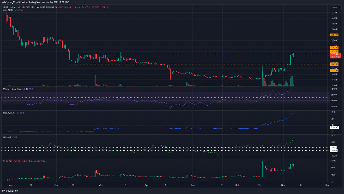Click the white OBV value tag on the right axis
Screen dimensions: 344x194
(x=334, y=127)
